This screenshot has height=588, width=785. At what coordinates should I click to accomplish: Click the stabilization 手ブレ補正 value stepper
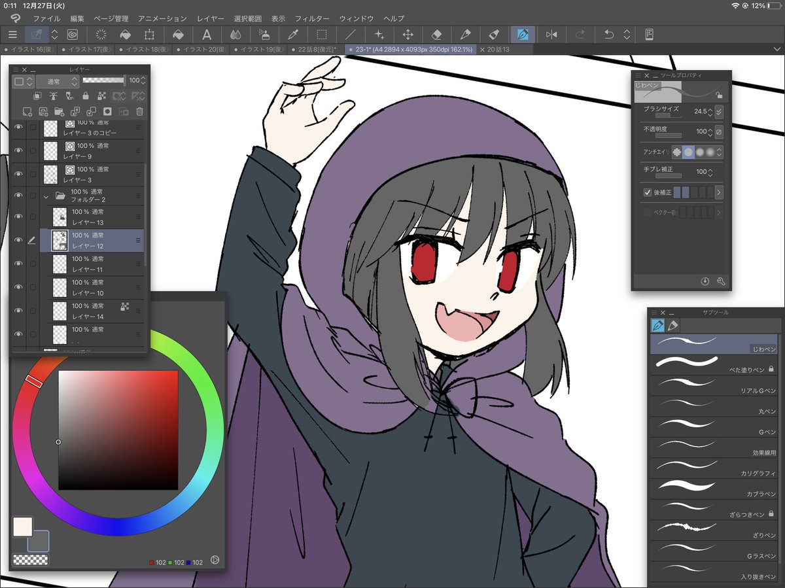coord(710,172)
